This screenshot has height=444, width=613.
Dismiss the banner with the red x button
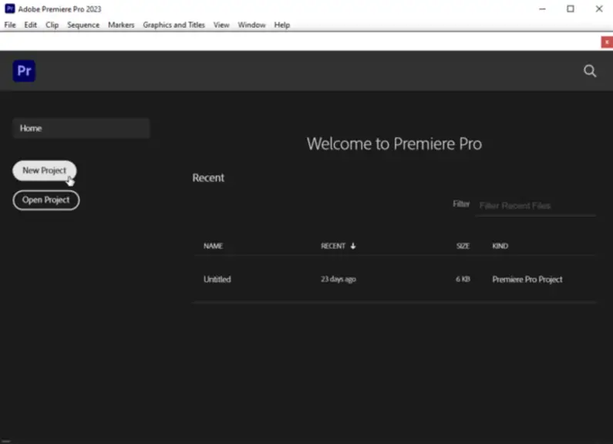tap(607, 42)
